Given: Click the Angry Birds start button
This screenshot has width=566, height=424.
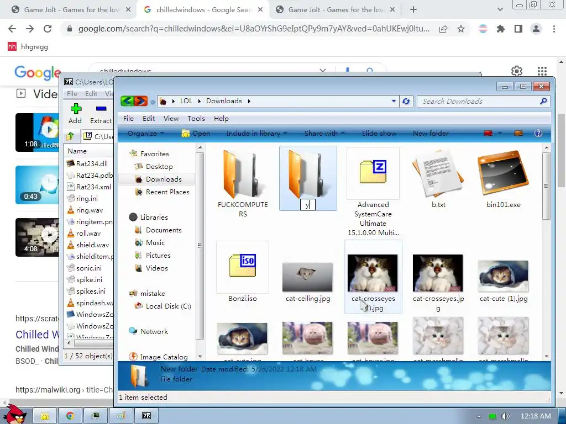Looking at the screenshot, I should (x=14, y=414).
